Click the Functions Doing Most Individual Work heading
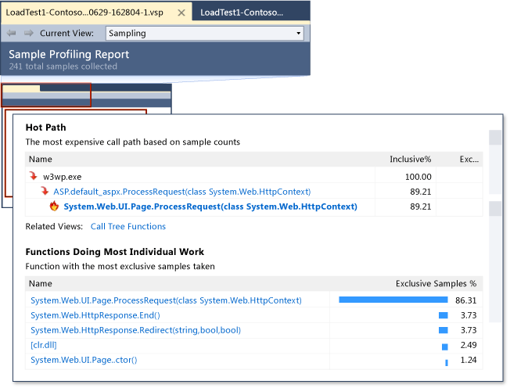Screen dimensions: 510x388 pyautogui.click(x=115, y=252)
